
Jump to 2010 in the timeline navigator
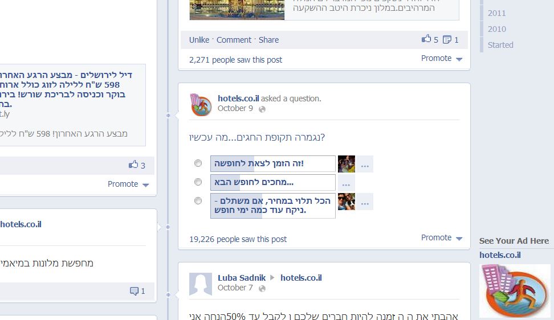click(x=497, y=29)
